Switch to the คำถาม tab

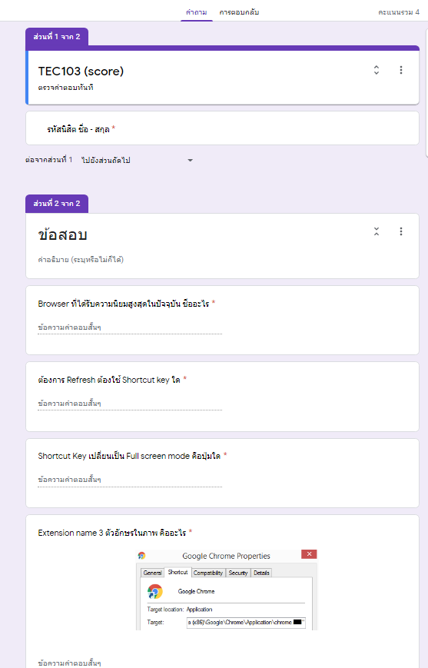pos(196,12)
